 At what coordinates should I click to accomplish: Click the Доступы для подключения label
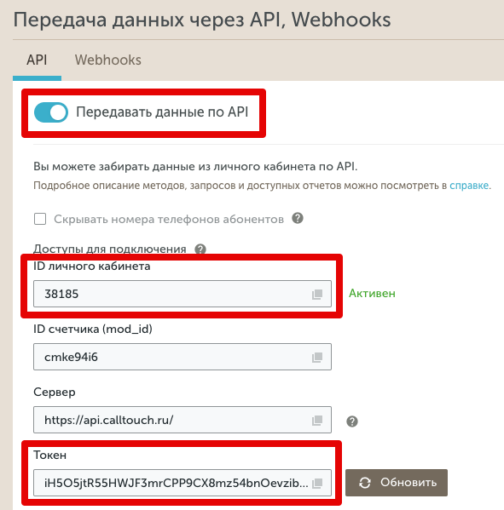[110, 249]
